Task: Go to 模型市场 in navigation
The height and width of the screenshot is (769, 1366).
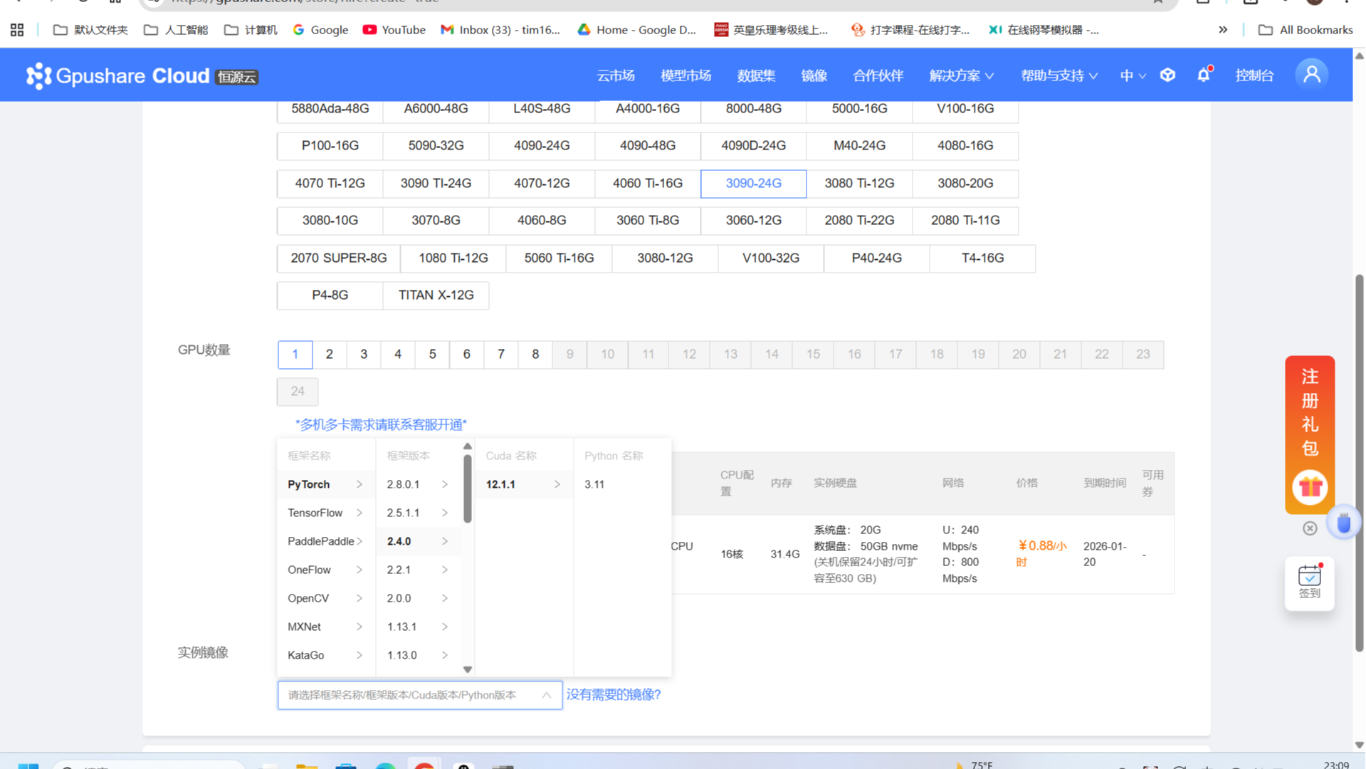Action: tap(685, 75)
